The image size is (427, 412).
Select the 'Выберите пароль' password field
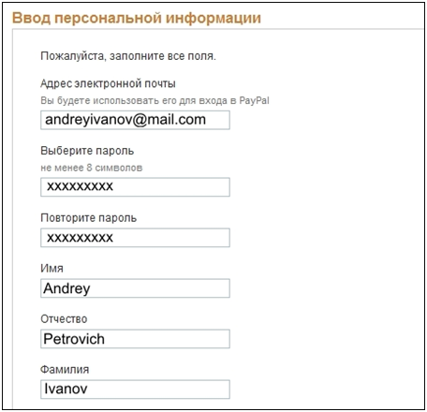135,187
